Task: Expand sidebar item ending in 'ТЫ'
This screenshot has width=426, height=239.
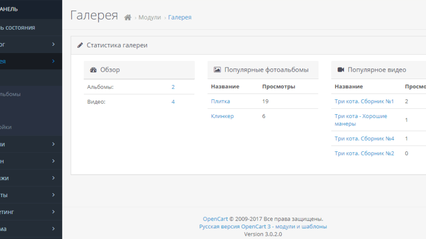Action: (x=31, y=195)
